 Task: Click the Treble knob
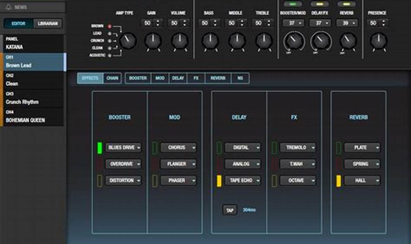coord(264,41)
